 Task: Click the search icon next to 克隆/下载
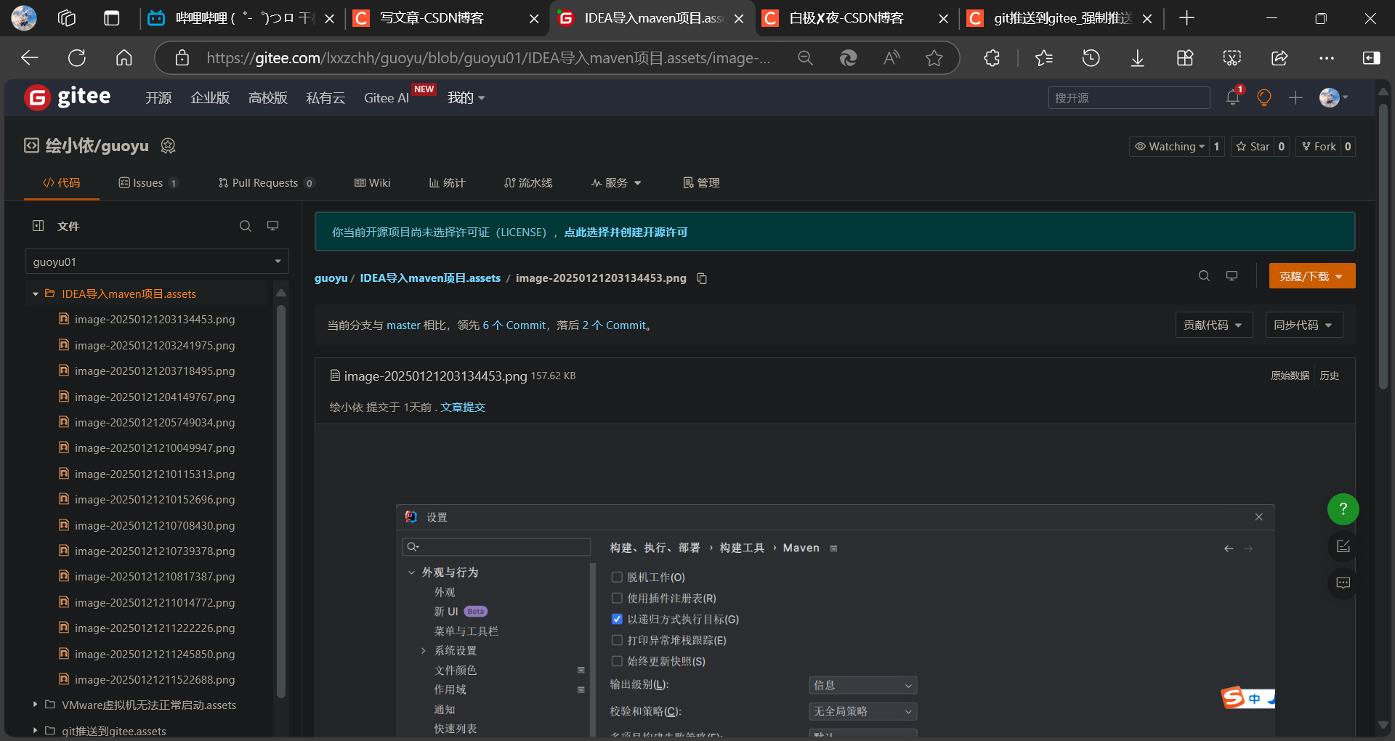pyautogui.click(x=1204, y=276)
